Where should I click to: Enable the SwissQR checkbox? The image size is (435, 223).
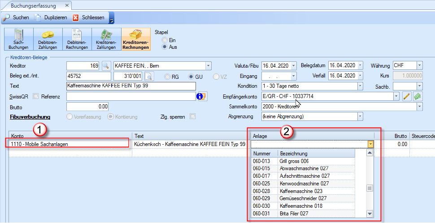[x=35, y=96]
